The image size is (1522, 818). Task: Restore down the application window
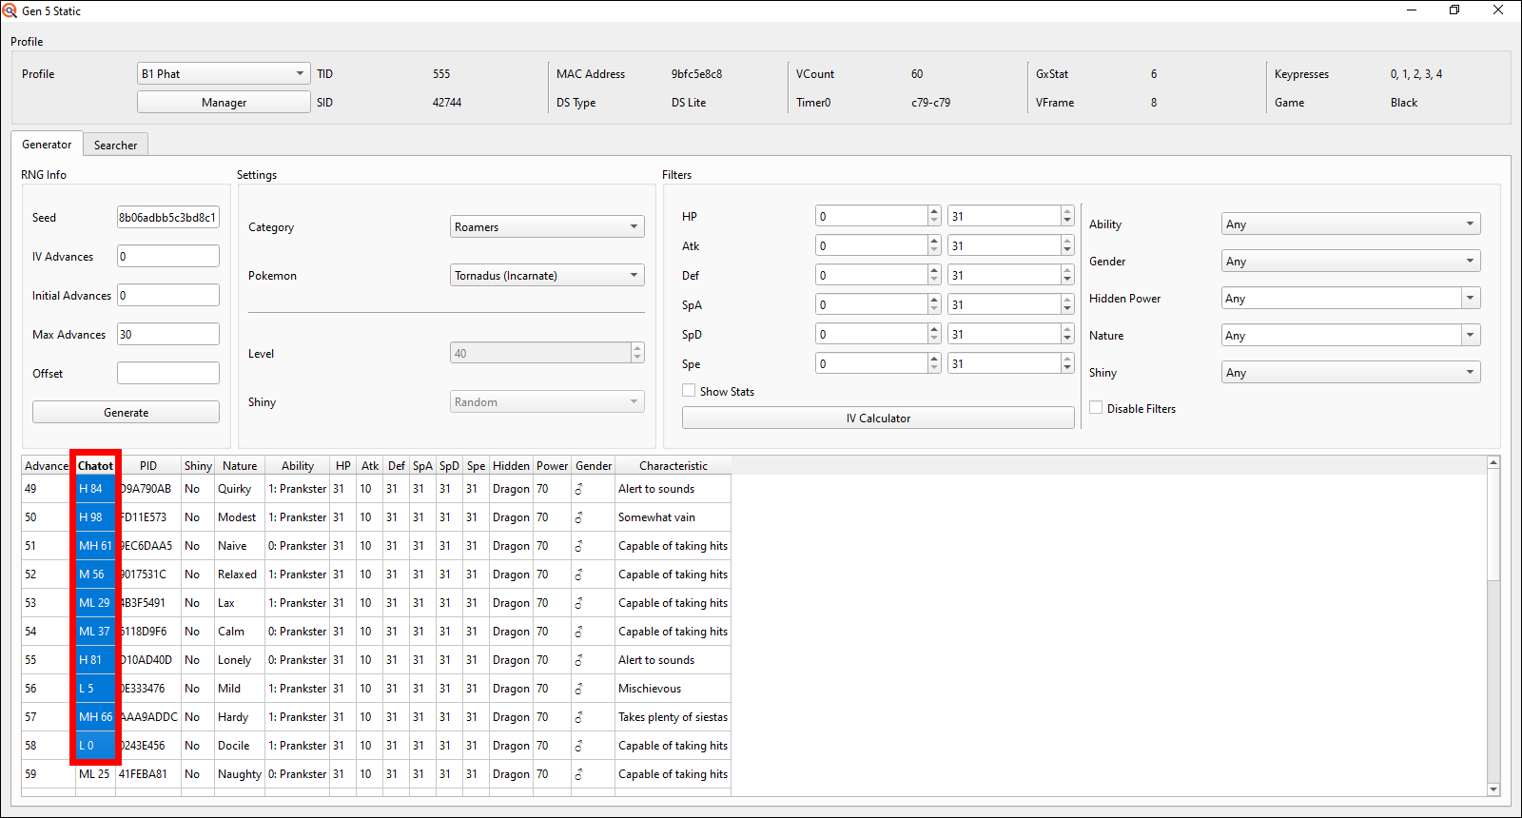1454,10
